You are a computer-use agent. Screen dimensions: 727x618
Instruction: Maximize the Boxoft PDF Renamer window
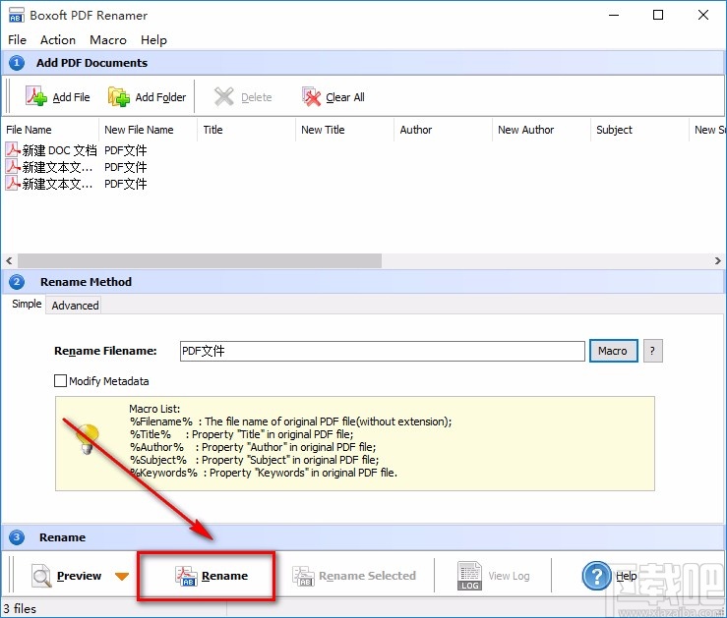[x=658, y=16]
